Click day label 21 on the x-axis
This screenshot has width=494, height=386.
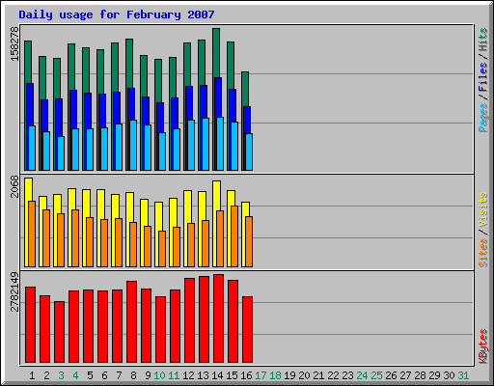tap(318, 375)
